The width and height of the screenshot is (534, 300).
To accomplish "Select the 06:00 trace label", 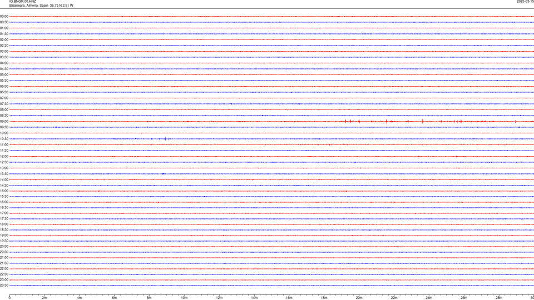I will point(4,87).
